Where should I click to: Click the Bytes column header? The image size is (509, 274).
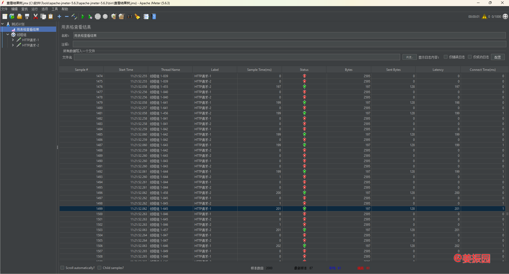pyautogui.click(x=349, y=70)
